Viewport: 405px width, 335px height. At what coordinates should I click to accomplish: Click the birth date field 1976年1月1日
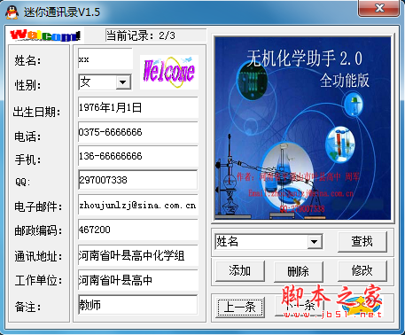click(137, 107)
